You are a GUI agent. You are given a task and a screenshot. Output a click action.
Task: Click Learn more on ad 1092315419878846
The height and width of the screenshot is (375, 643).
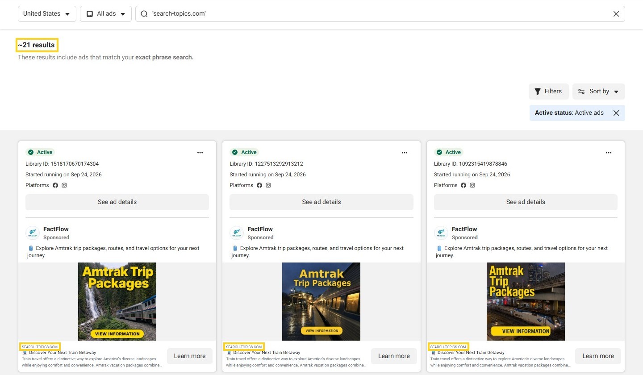click(x=598, y=356)
